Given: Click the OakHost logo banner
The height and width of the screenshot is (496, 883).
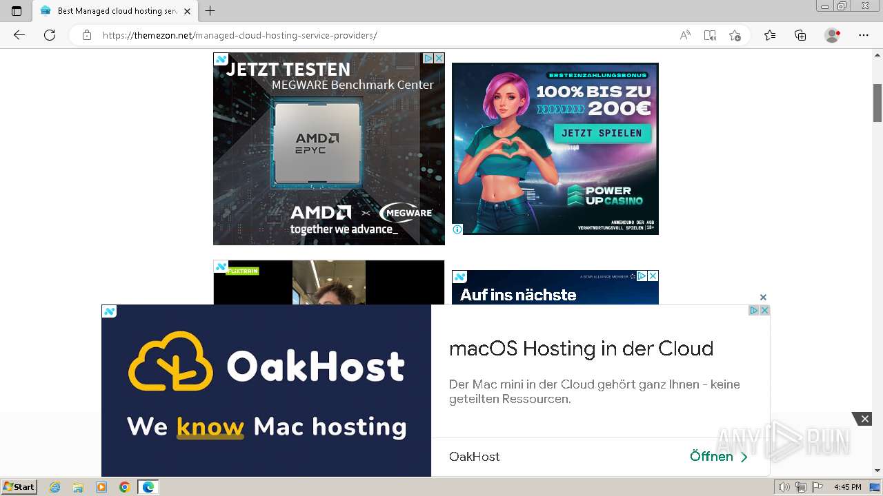Looking at the screenshot, I should coord(266,391).
